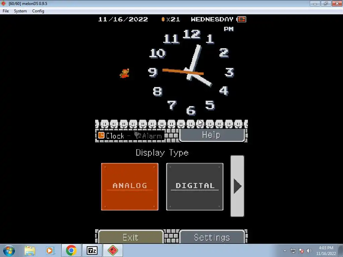Screen dimensions: 343x257
Task: Choose the DIGITAL display type
Action: pos(195,187)
